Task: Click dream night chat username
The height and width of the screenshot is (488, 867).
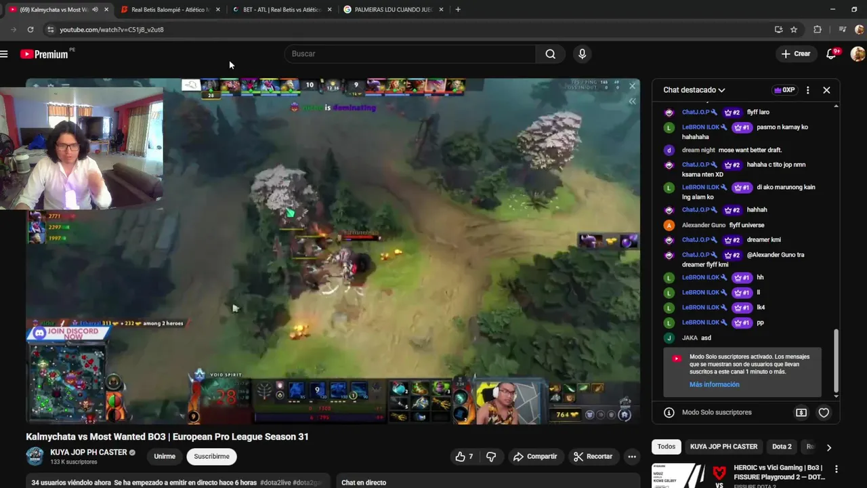Action: (x=698, y=150)
